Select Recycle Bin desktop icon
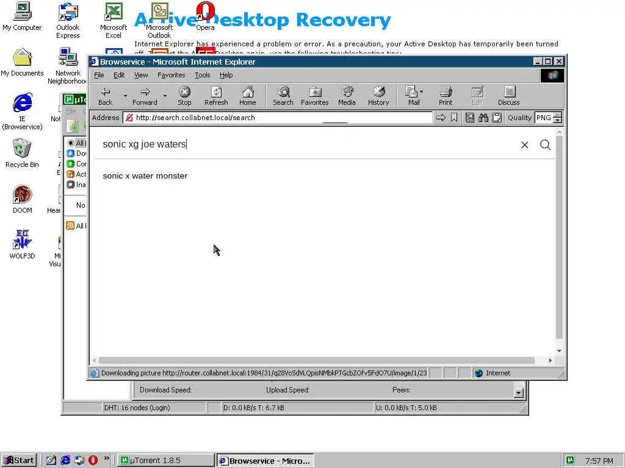Screen dimensions: 625x468 [22, 154]
